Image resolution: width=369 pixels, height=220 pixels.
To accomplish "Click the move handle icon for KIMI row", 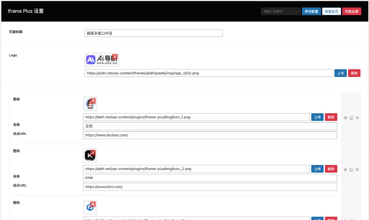I will 345,169.
